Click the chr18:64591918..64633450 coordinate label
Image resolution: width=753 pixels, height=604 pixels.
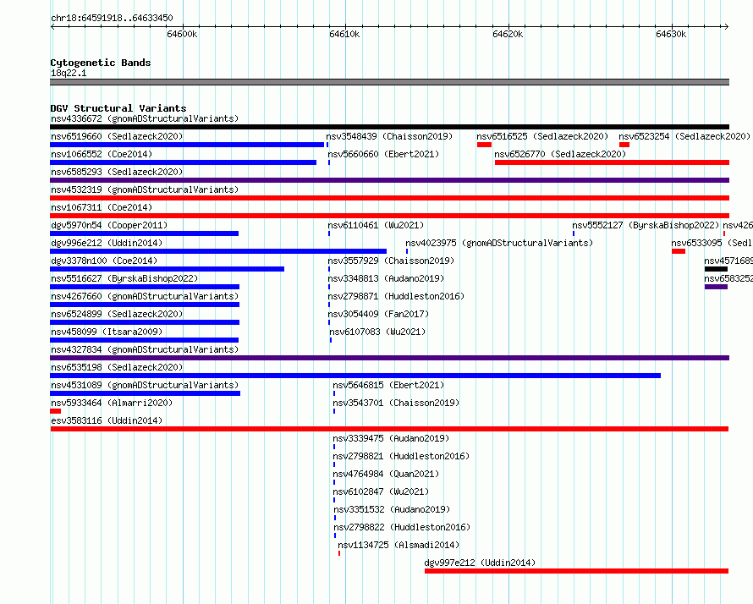coord(112,18)
